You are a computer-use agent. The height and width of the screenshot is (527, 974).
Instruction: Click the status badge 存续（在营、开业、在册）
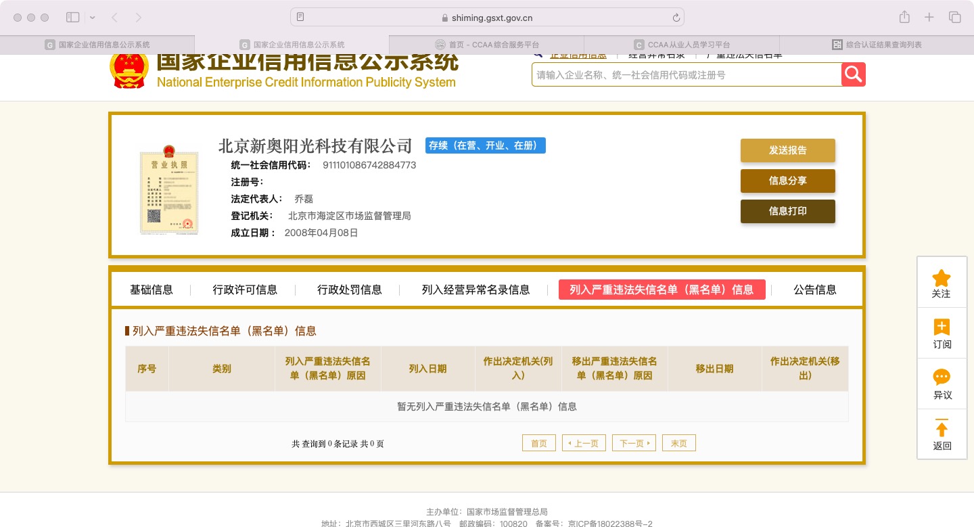pos(485,145)
